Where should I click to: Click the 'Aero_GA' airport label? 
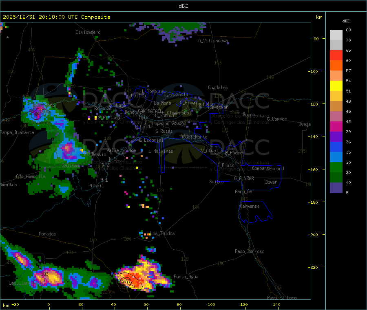coord(243,191)
